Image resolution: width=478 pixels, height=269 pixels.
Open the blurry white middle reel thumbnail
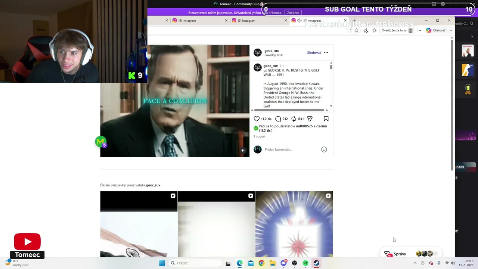click(x=216, y=224)
